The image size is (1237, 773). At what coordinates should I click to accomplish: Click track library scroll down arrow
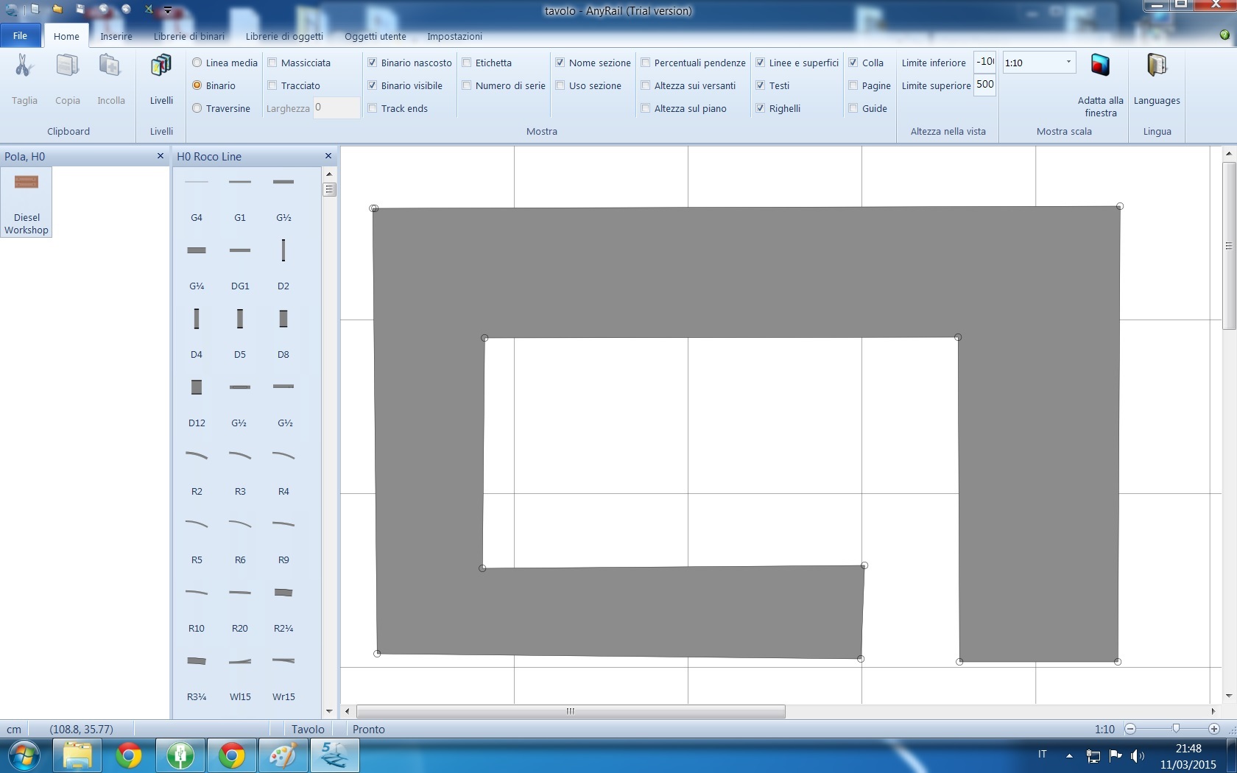[x=329, y=711]
